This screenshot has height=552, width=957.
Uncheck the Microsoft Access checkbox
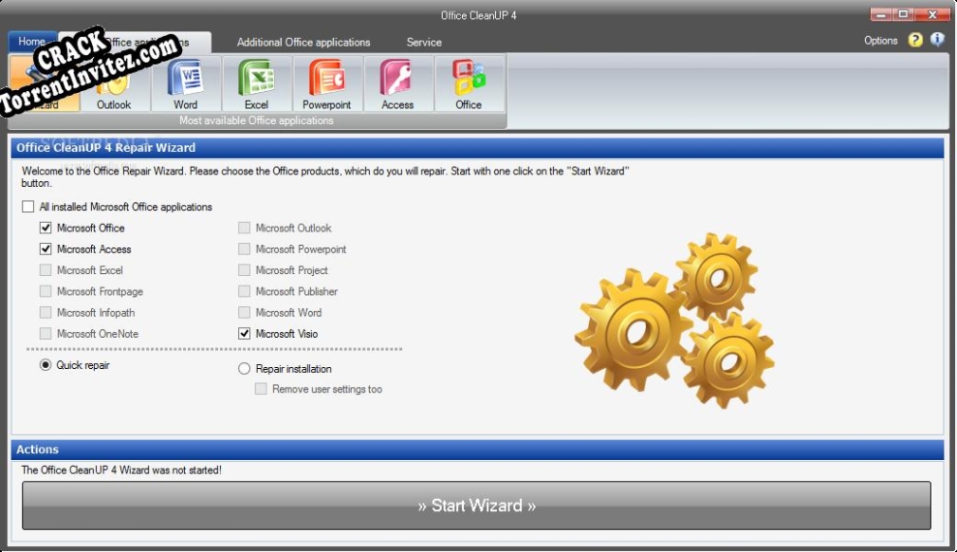pos(46,249)
